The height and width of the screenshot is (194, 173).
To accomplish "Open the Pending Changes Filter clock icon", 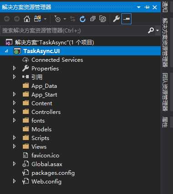I will click(58, 19).
